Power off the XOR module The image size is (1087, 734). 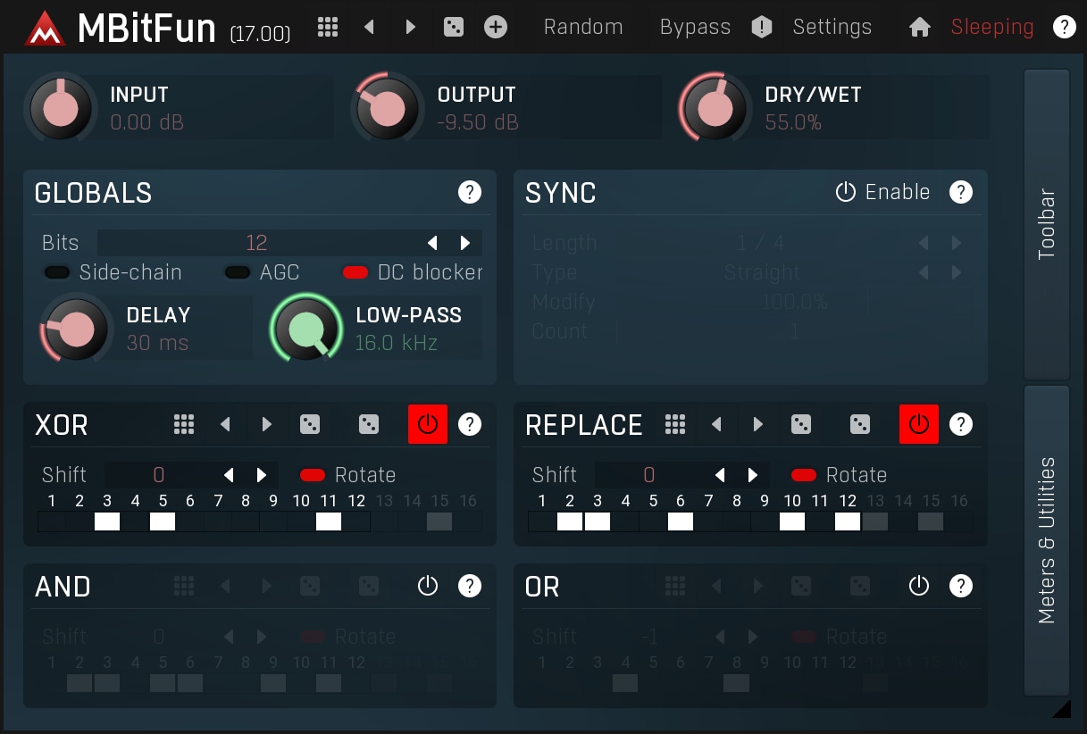click(x=428, y=424)
